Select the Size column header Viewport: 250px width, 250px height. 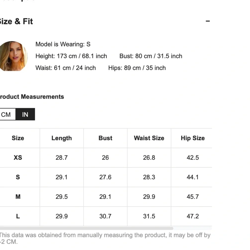(x=18, y=138)
